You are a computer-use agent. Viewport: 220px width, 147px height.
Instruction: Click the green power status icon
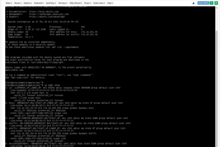[x=216, y=3]
